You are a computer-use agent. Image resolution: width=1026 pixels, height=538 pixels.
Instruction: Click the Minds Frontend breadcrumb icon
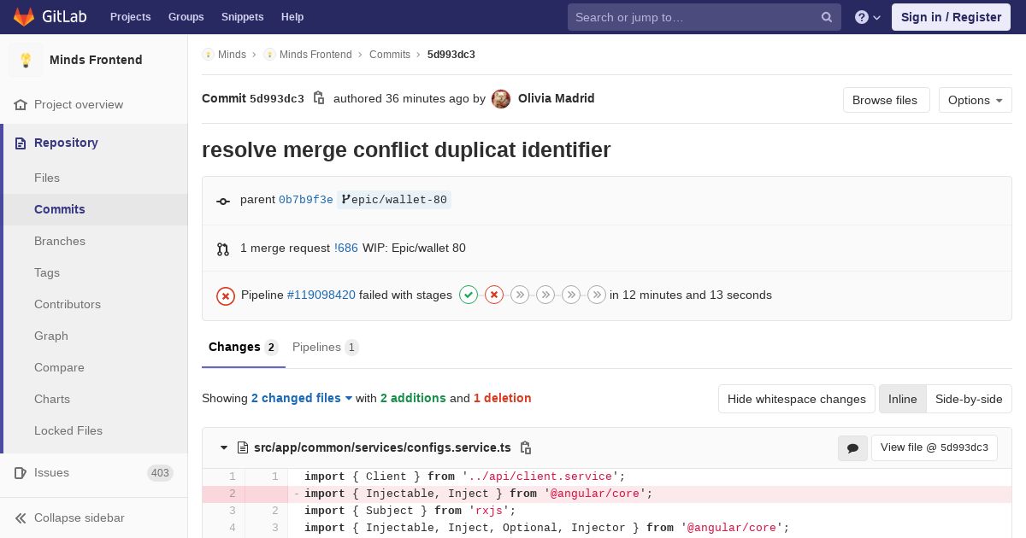pyautogui.click(x=269, y=54)
